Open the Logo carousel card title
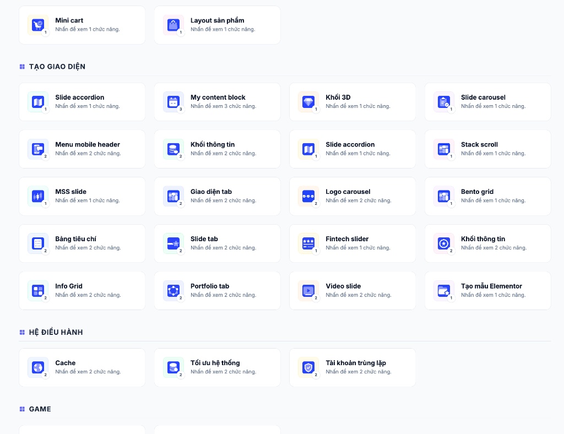Screen dimensions: 564x434 pos(348,192)
